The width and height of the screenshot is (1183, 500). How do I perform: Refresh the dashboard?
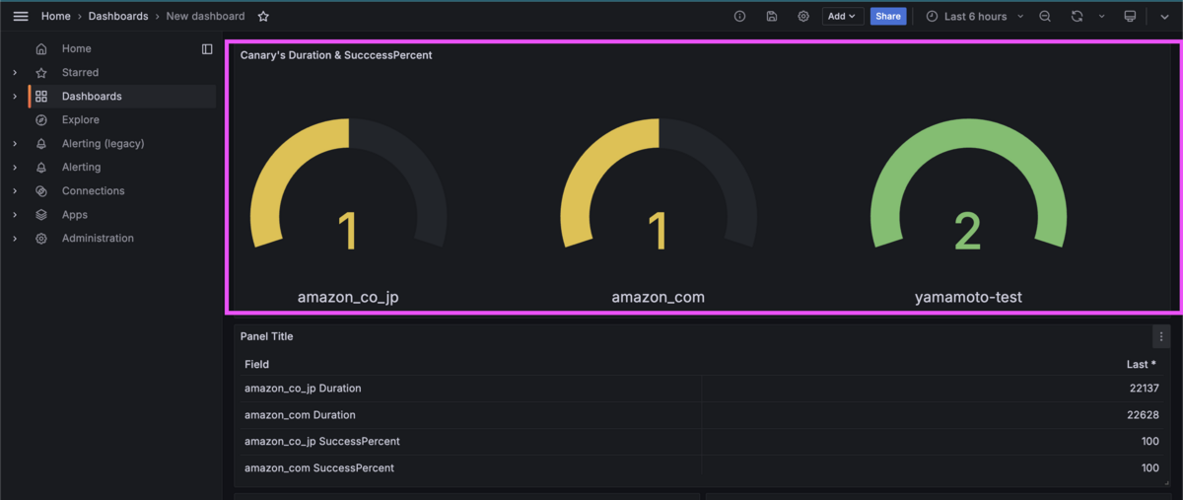click(1078, 17)
